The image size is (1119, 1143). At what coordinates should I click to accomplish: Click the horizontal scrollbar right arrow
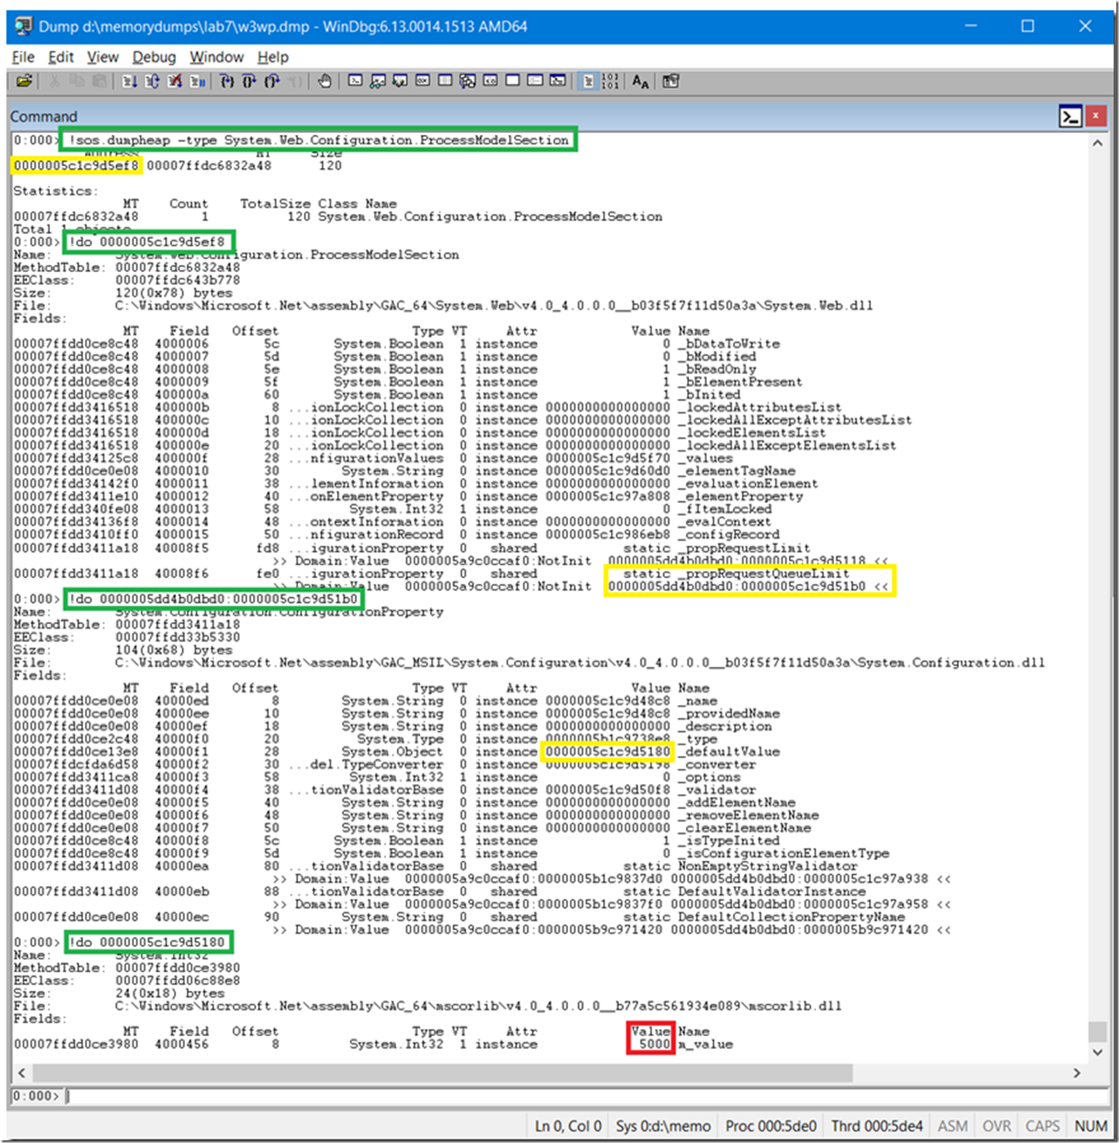click(x=1077, y=1073)
